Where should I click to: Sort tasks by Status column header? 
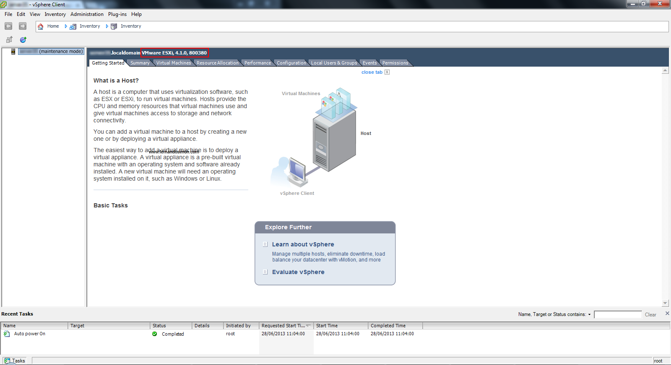171,326
